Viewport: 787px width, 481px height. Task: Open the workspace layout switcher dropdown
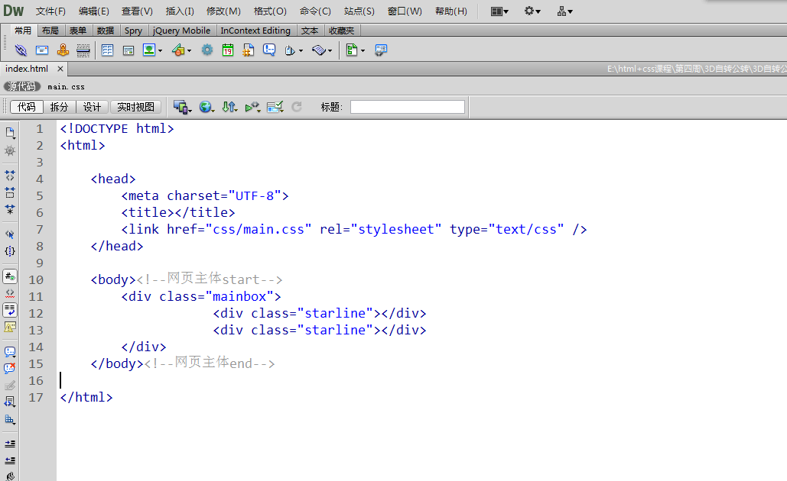[499, 11]
